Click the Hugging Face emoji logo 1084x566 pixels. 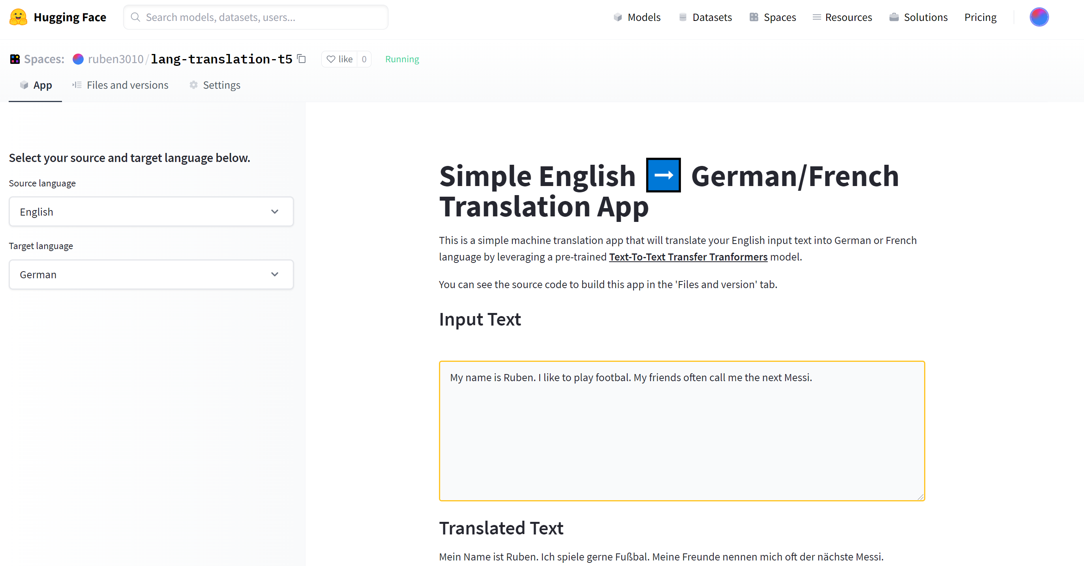click(18, 17)
